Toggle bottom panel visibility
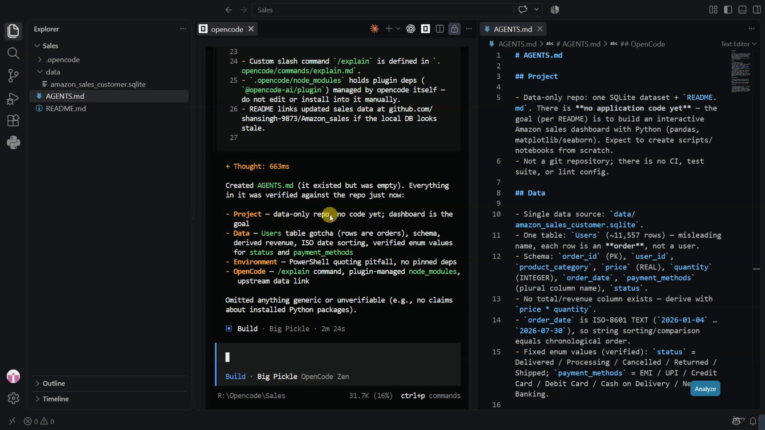765x430 pixels. click(742, 10)
